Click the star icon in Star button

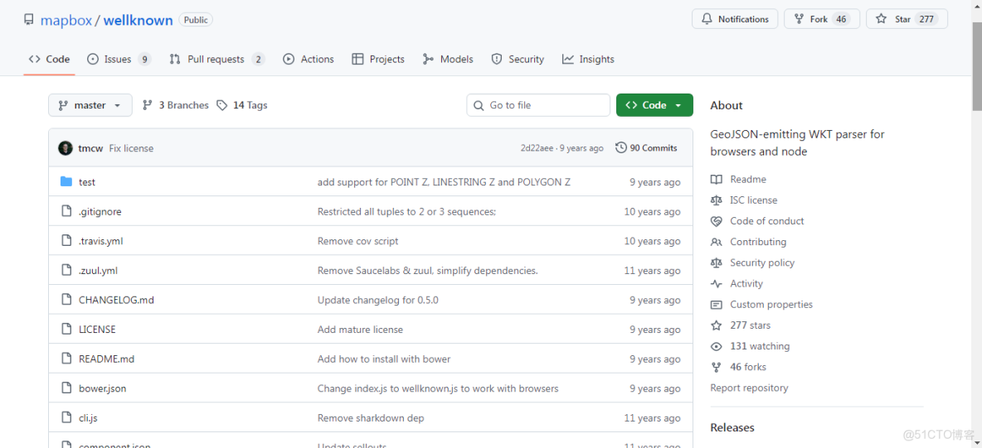881,19
